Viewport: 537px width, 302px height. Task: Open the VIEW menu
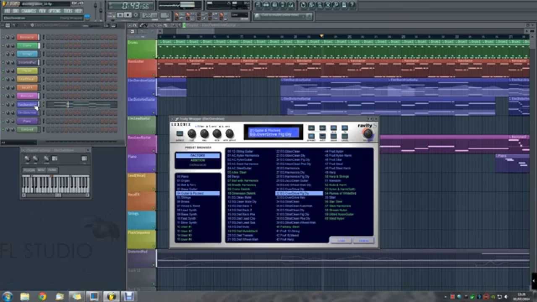tap(42, 11)
